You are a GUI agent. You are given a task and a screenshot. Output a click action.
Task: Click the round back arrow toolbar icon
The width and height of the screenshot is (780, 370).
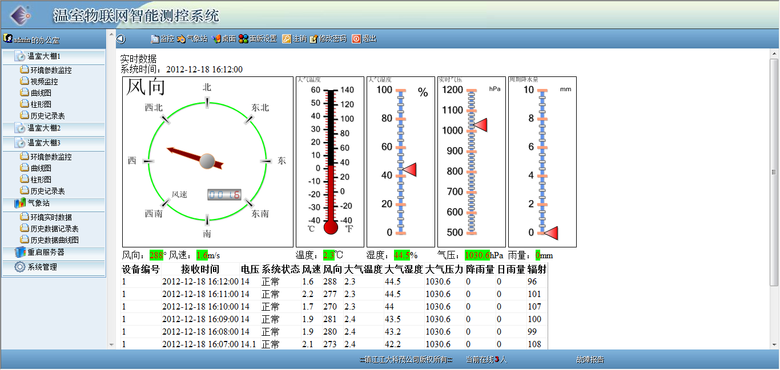click(x=120, y=39)
